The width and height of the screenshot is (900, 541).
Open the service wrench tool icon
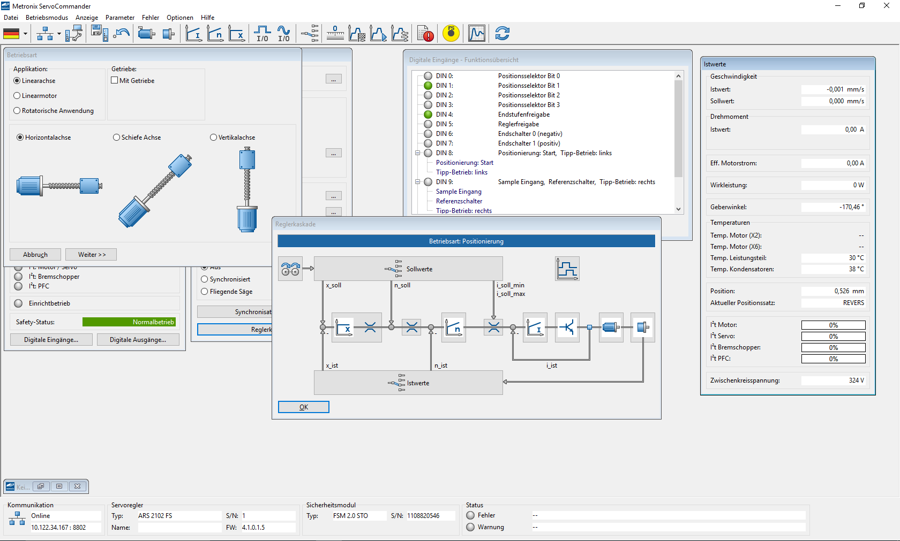point(74,34)
